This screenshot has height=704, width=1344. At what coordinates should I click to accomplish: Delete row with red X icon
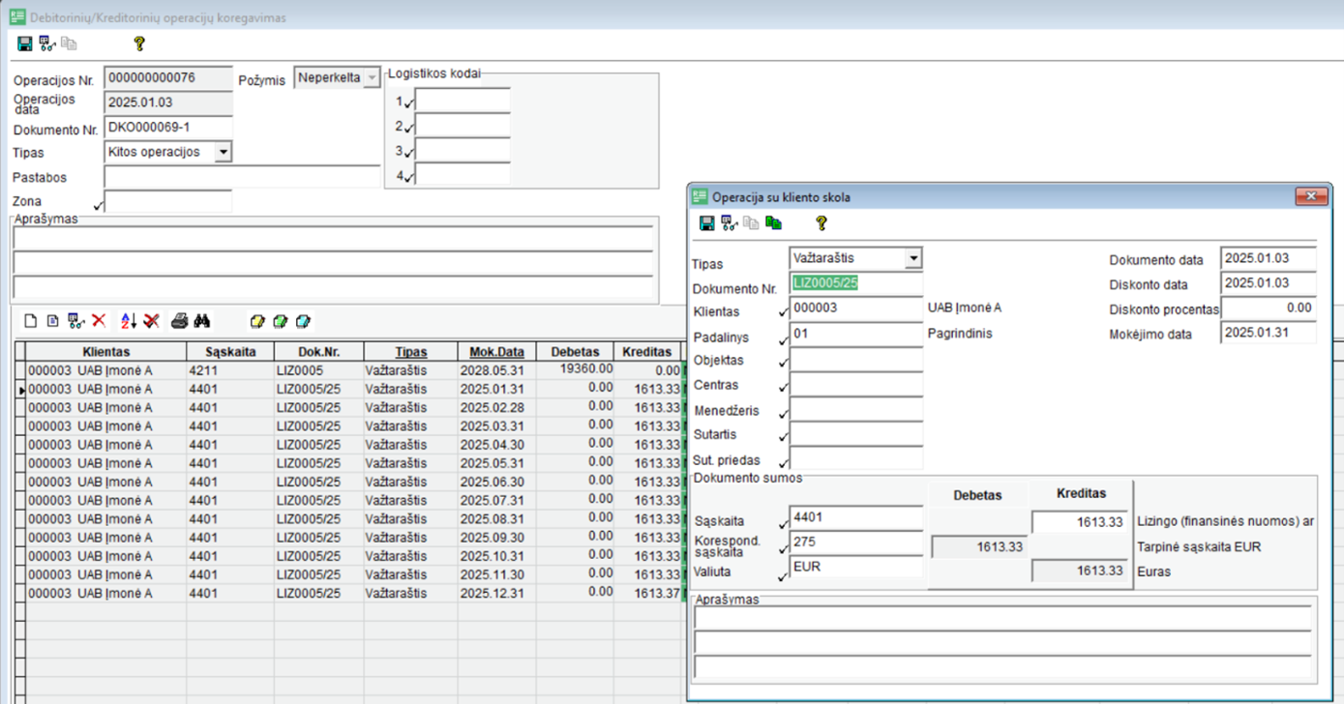pos(99,321)
